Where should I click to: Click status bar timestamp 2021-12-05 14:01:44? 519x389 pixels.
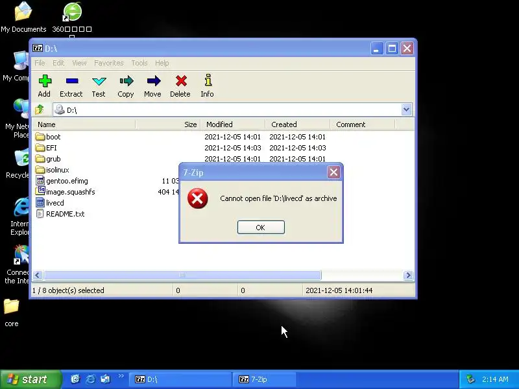[339, 290]
